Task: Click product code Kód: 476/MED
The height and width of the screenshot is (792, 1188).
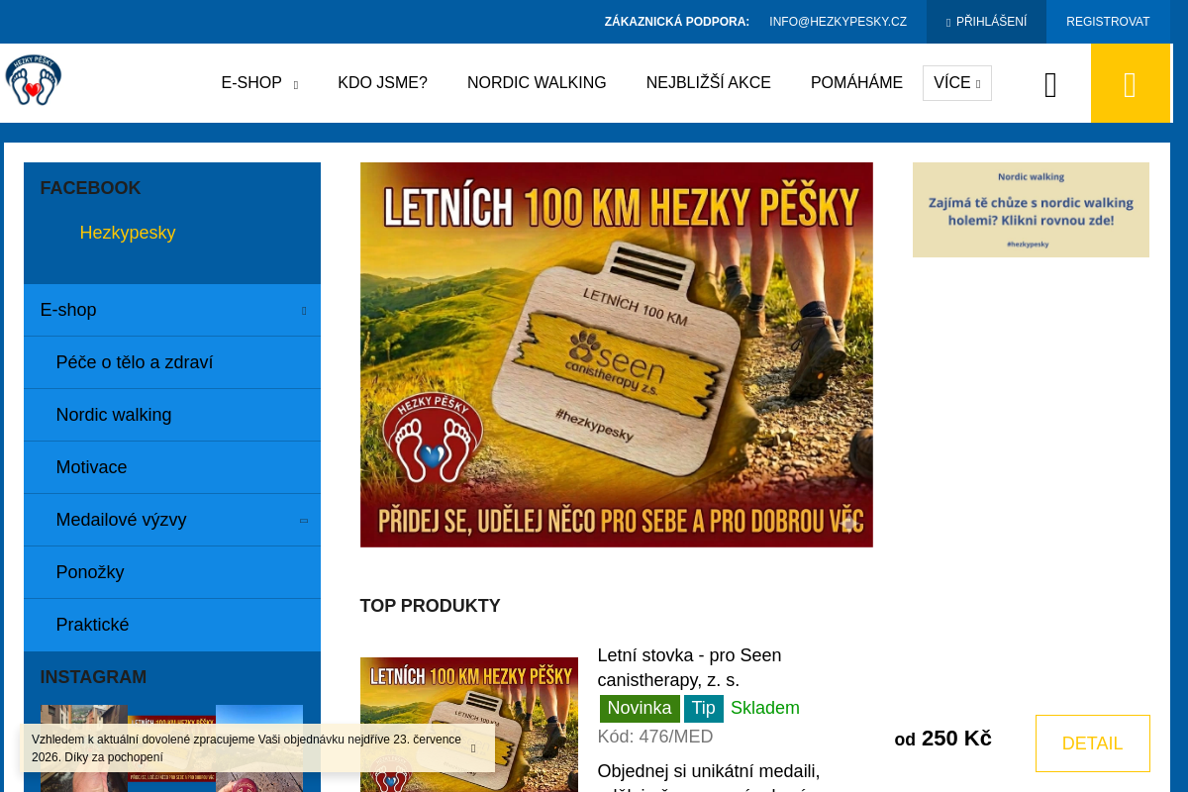Action: [x=655, y=737]
